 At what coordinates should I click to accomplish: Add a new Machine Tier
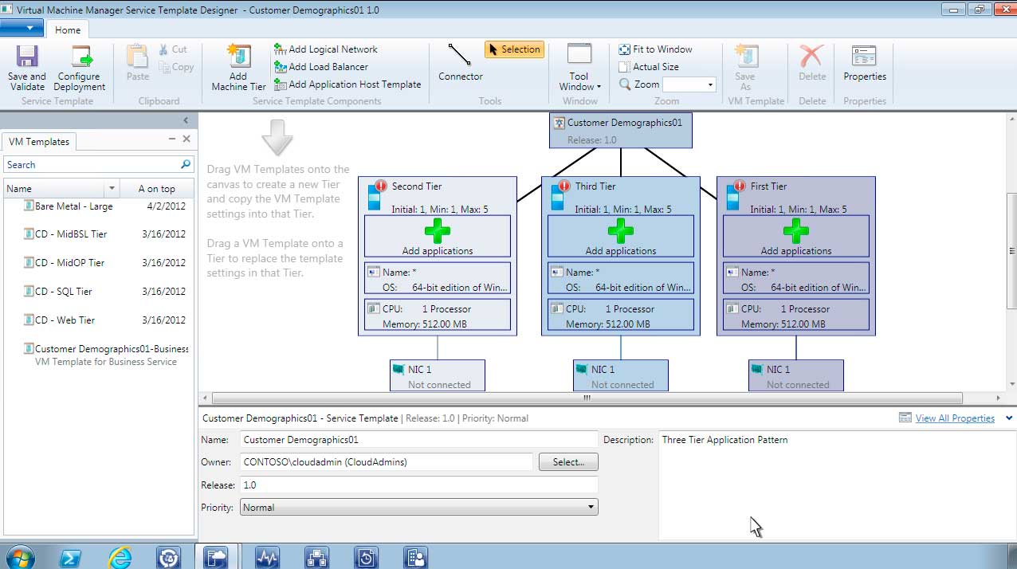238,69
